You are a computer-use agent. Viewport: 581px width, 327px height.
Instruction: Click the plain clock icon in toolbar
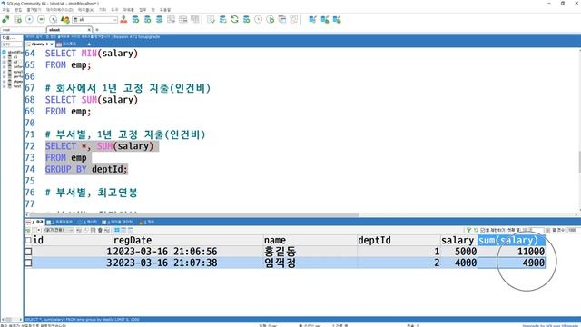click(258, 19)
